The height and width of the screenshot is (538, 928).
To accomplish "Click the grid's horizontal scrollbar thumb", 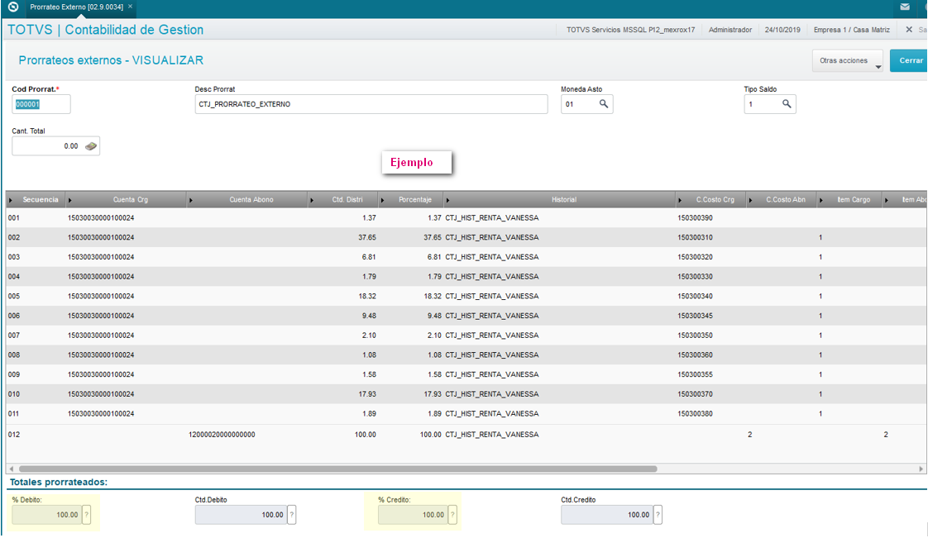I will coord(338,469).
